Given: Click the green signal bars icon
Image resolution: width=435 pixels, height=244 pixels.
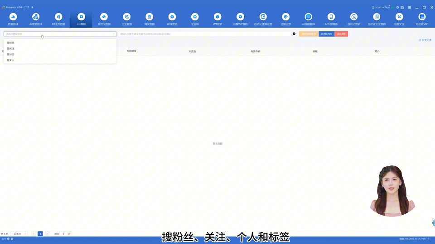Looking at the screenshot, I should point(393,7).
